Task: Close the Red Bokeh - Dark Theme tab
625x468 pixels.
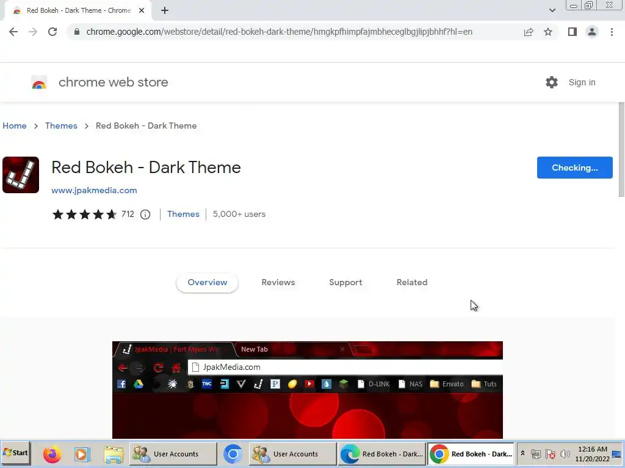Action: point(142,11)
